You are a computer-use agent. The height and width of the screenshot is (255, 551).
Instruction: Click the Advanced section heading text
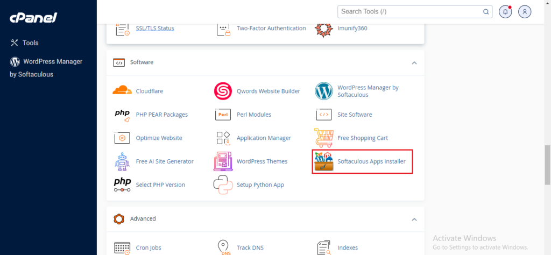(x=143, y=218)
